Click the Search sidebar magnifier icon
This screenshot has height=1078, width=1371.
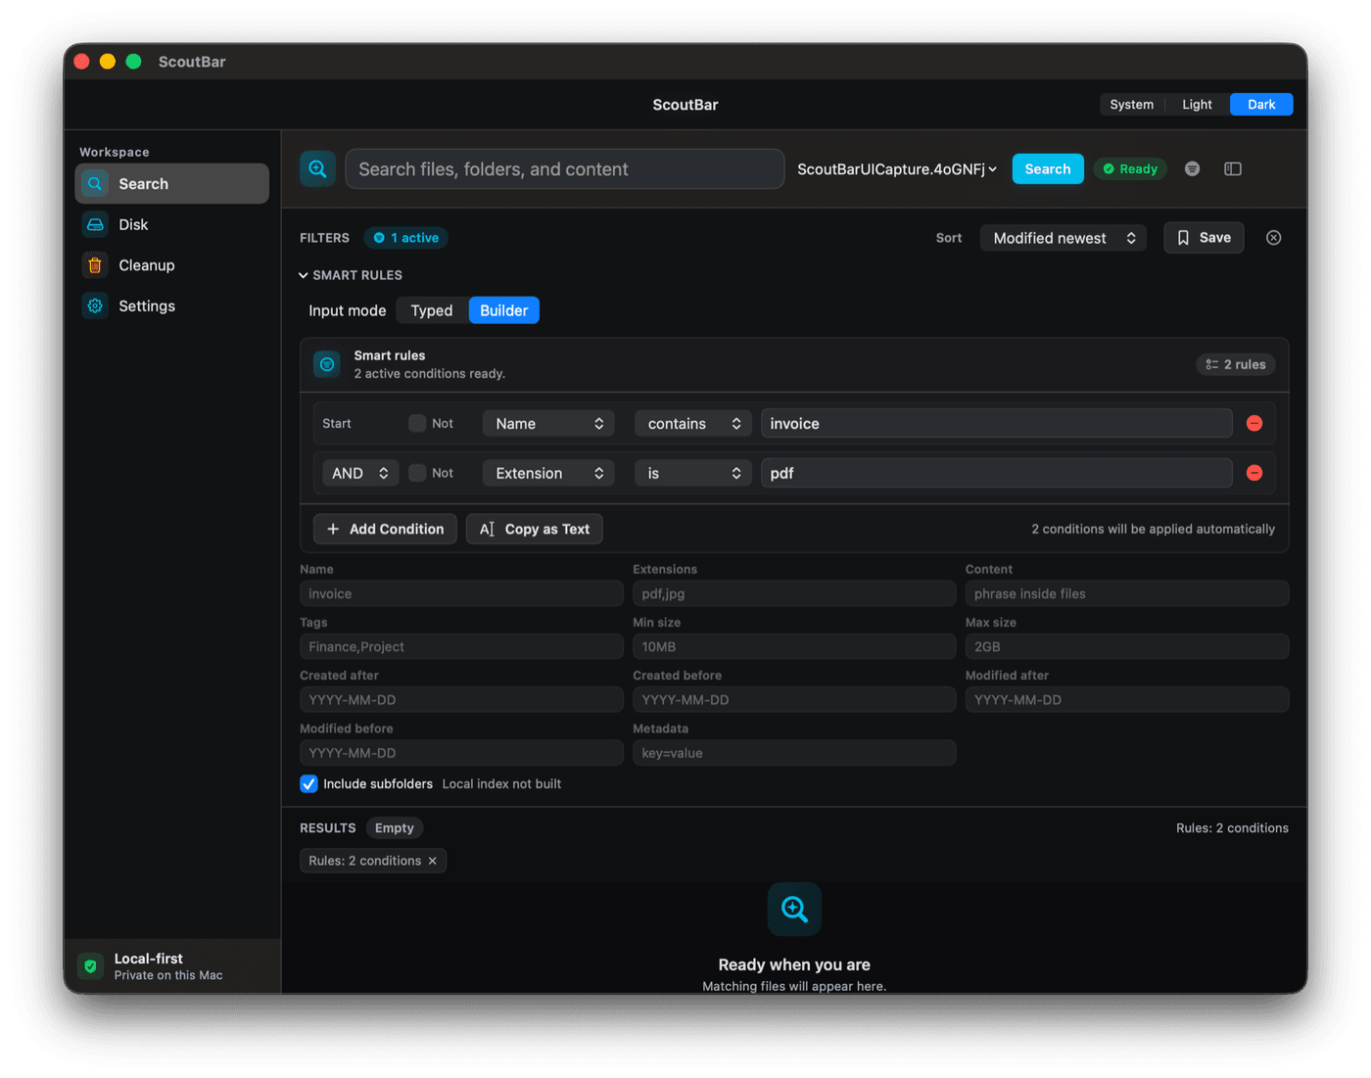pyautogui.click(x=95, y=184)
